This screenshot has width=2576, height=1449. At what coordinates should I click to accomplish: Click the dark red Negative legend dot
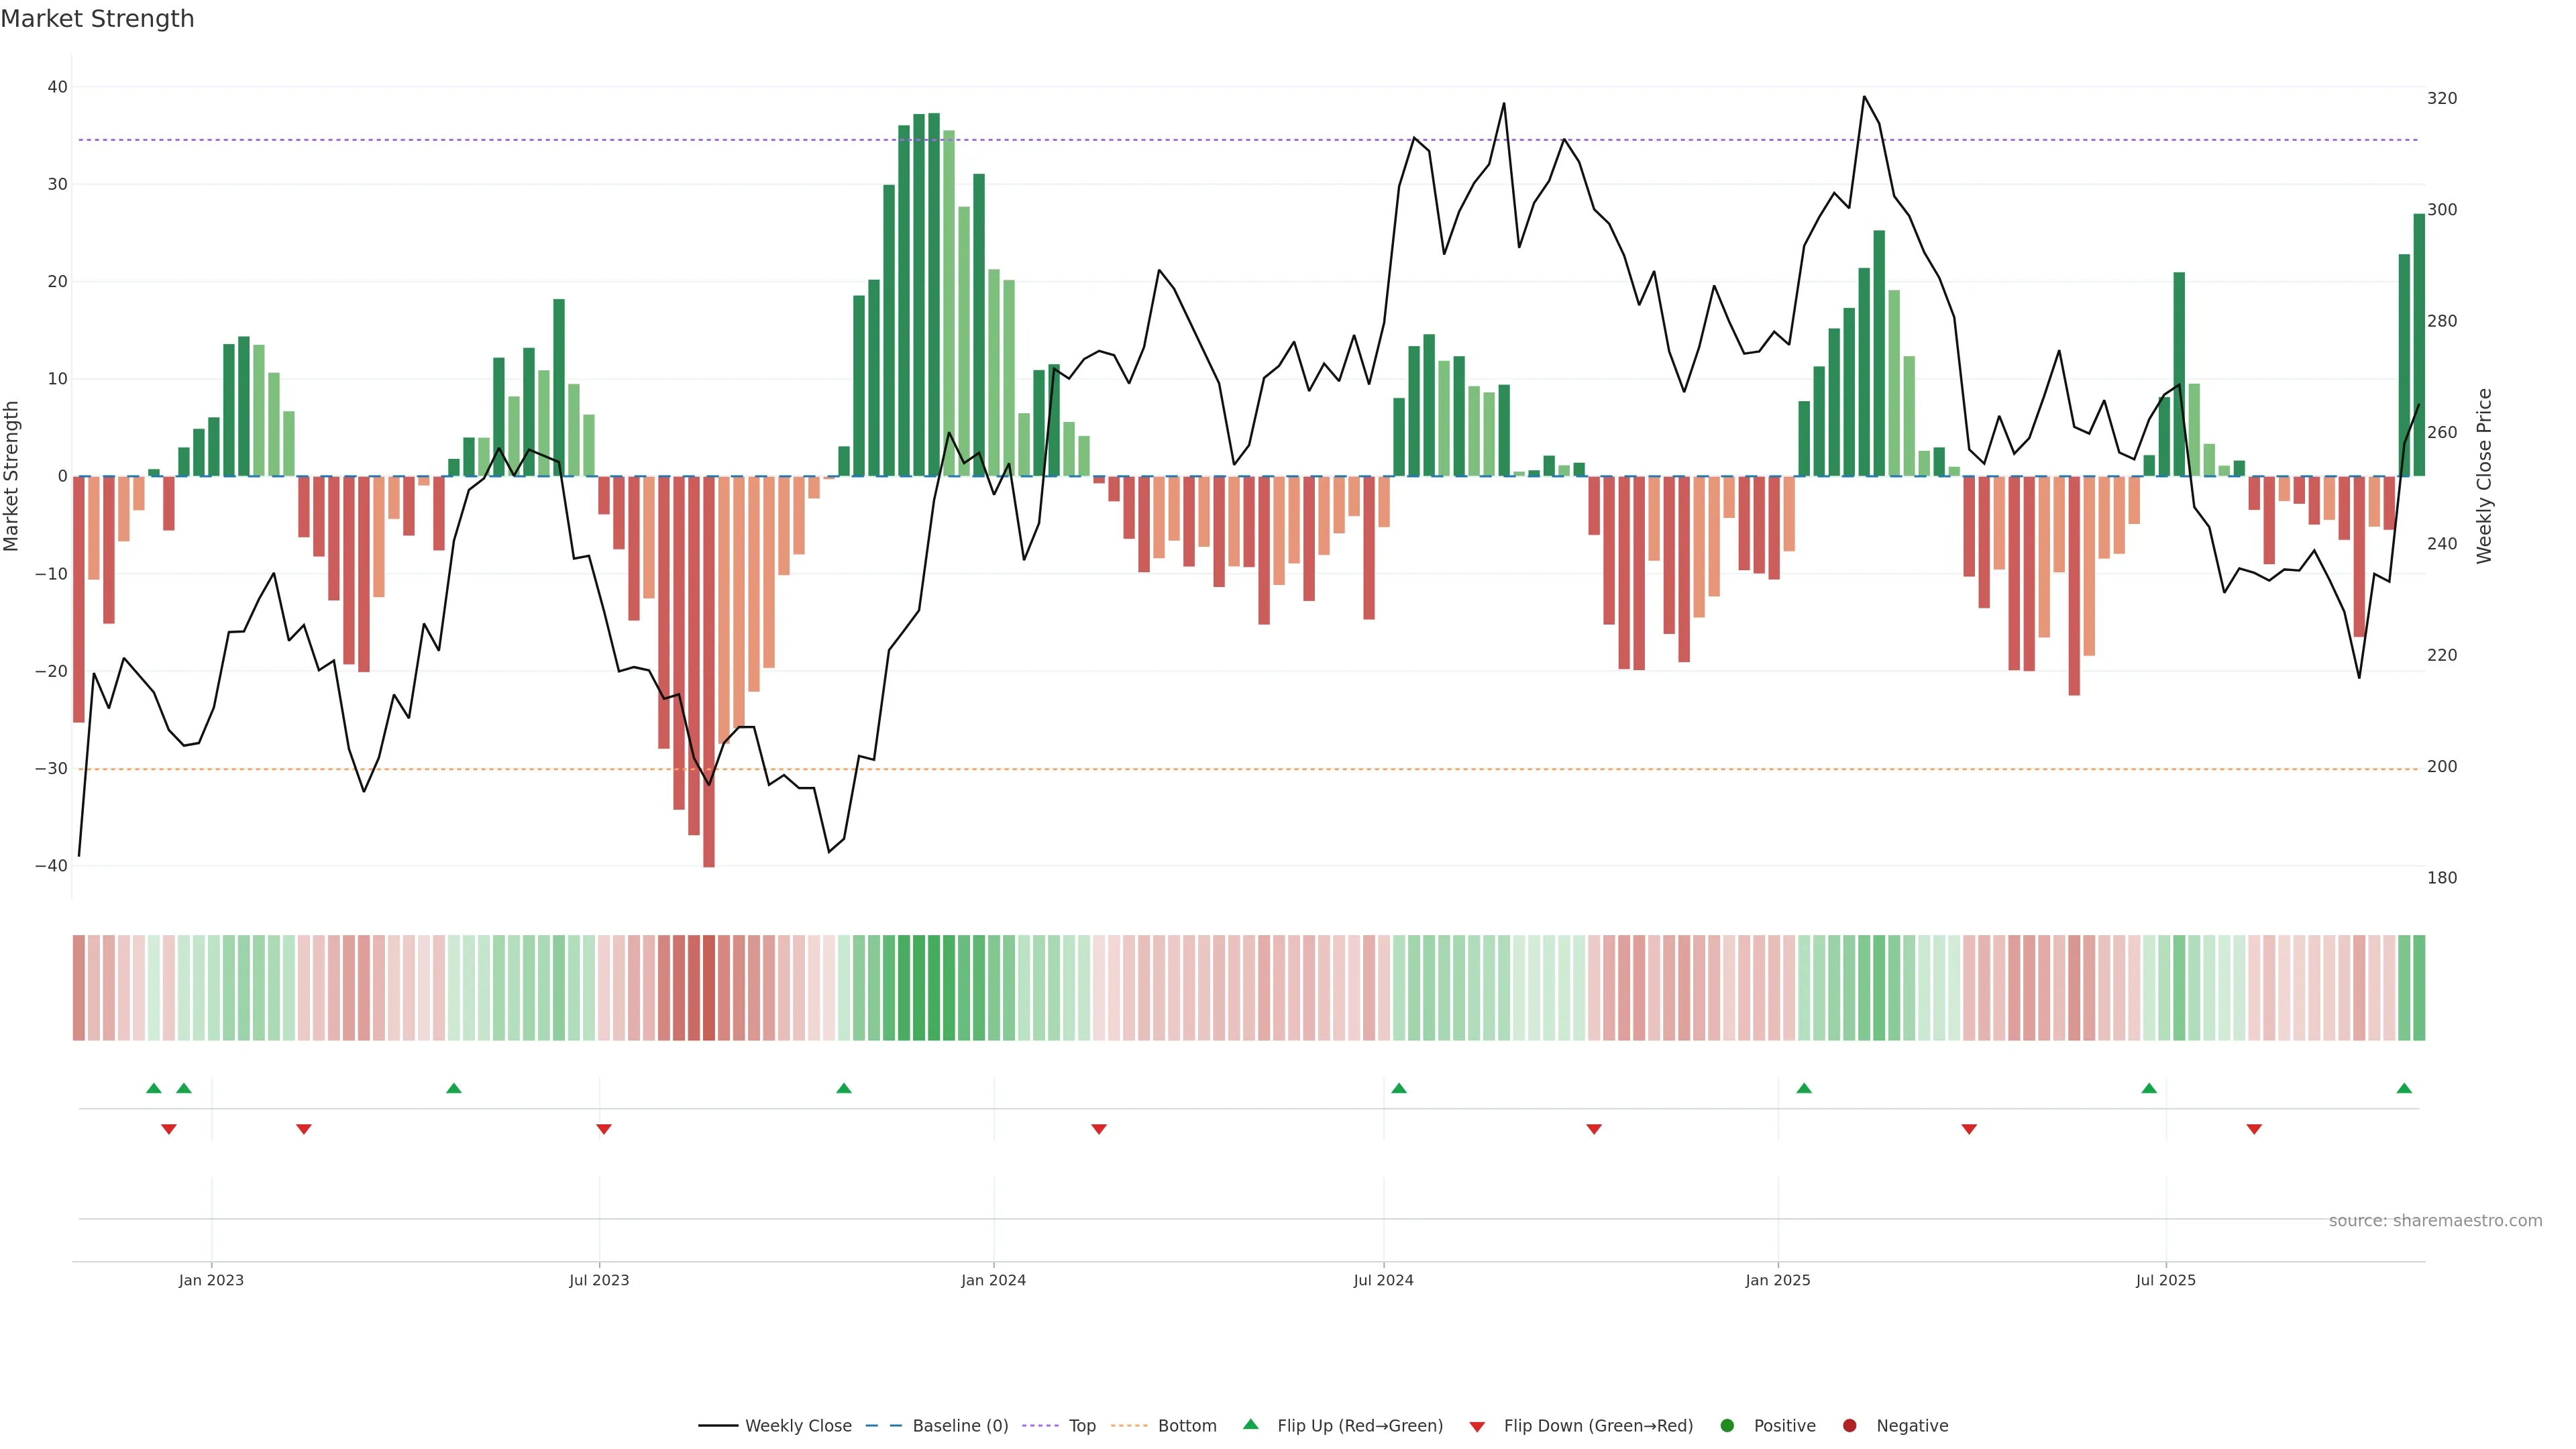pos(1849,1425)
